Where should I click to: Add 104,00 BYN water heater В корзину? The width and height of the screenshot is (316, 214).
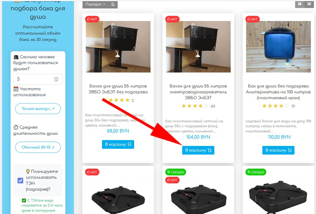point(198,150)
